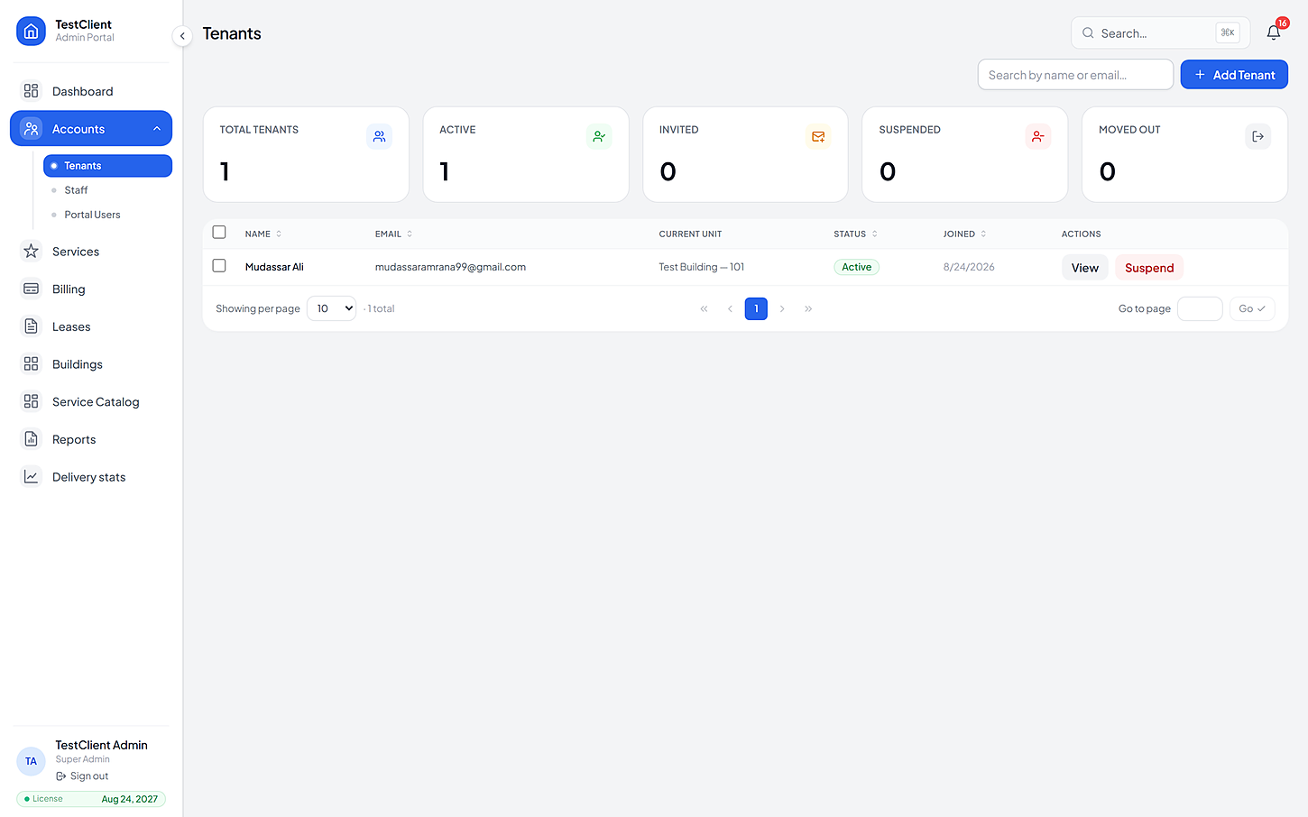
Task: Sort table by Joined column
Action: coord(964,234)
